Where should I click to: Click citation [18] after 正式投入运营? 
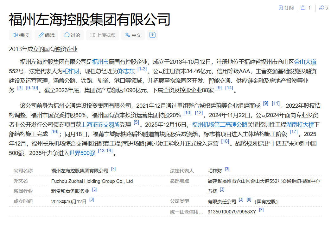(225, 141)
